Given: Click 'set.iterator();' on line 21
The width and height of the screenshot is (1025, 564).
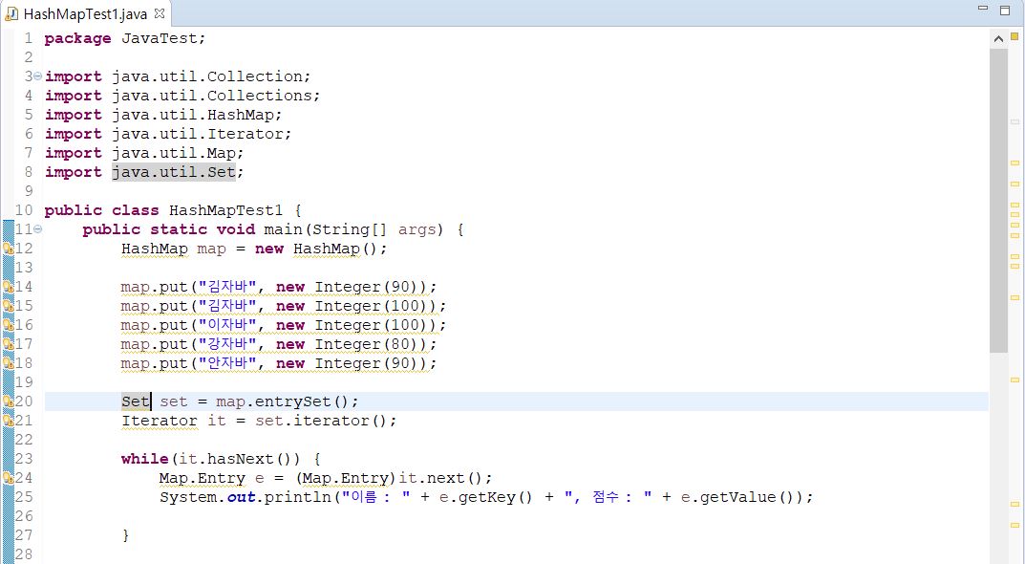Looking at the screenshot, I should (x=326, y=421).
